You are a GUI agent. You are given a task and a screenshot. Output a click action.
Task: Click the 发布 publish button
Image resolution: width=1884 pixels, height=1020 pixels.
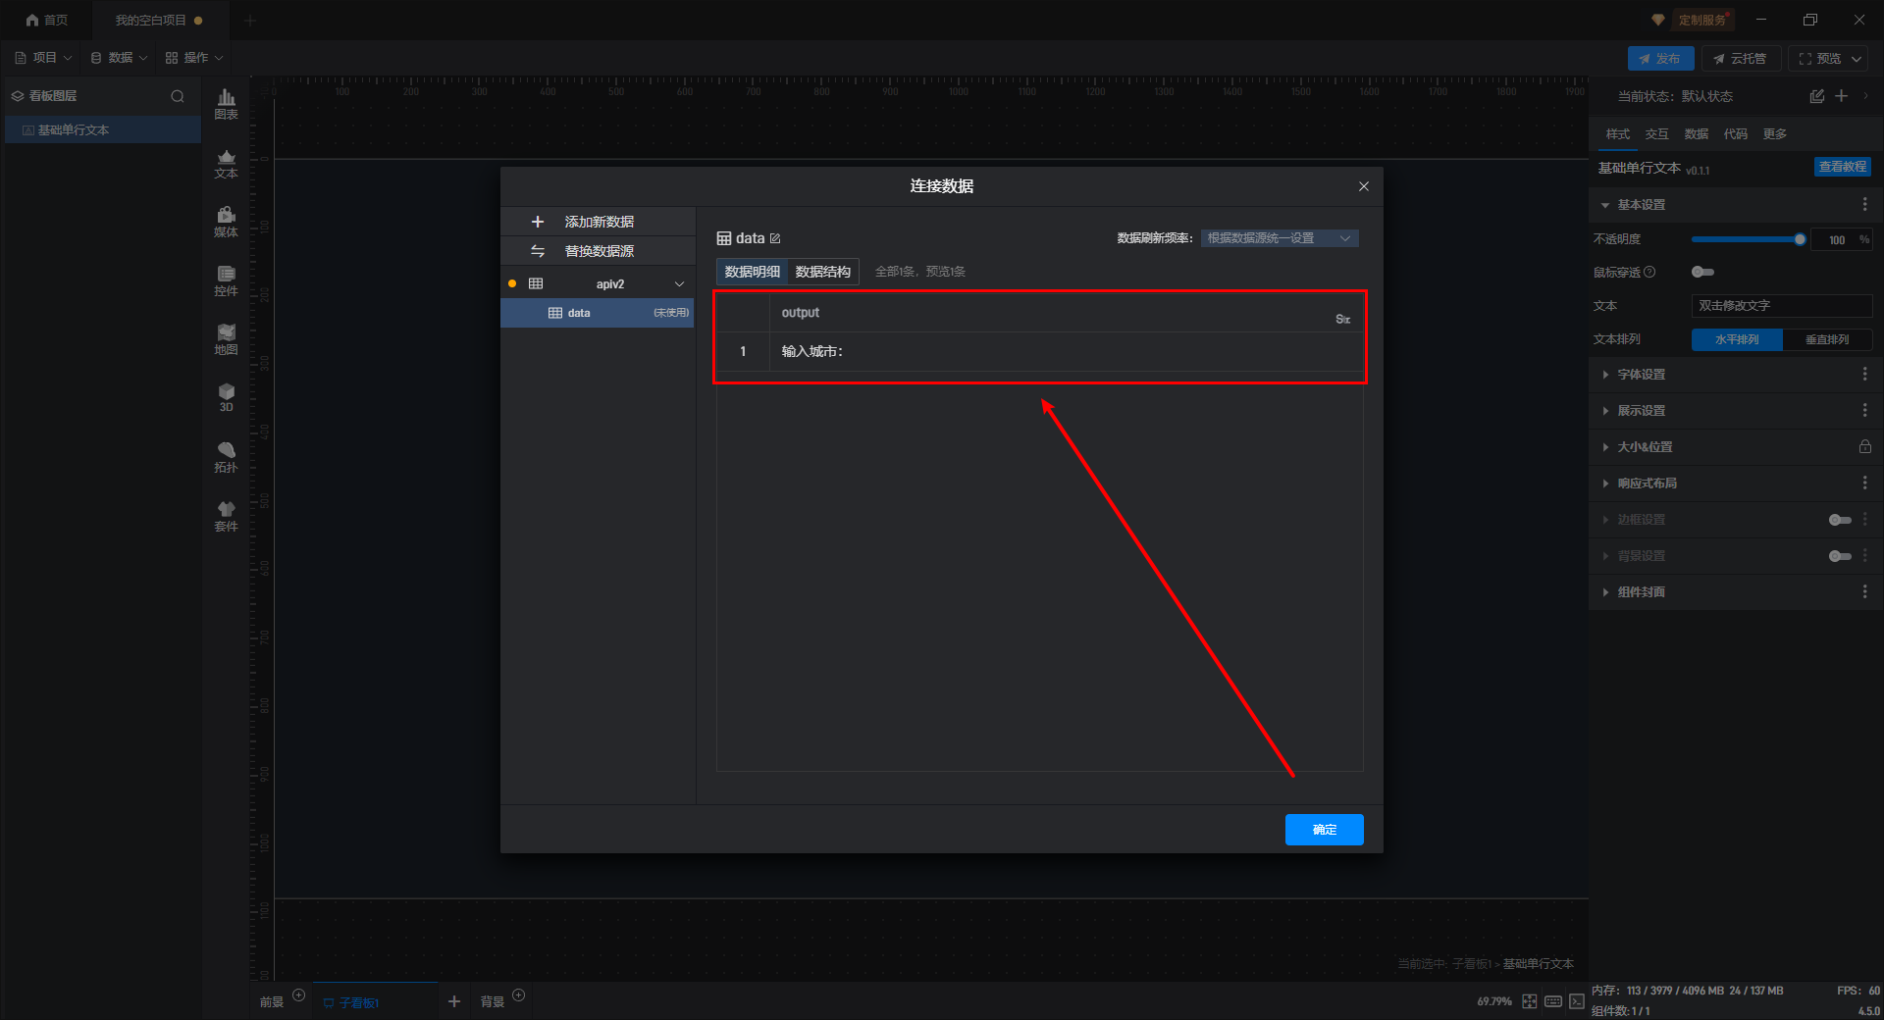(x=1660, y=59)
